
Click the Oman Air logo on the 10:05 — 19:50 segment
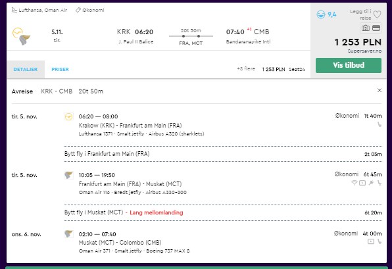(69, 175)
